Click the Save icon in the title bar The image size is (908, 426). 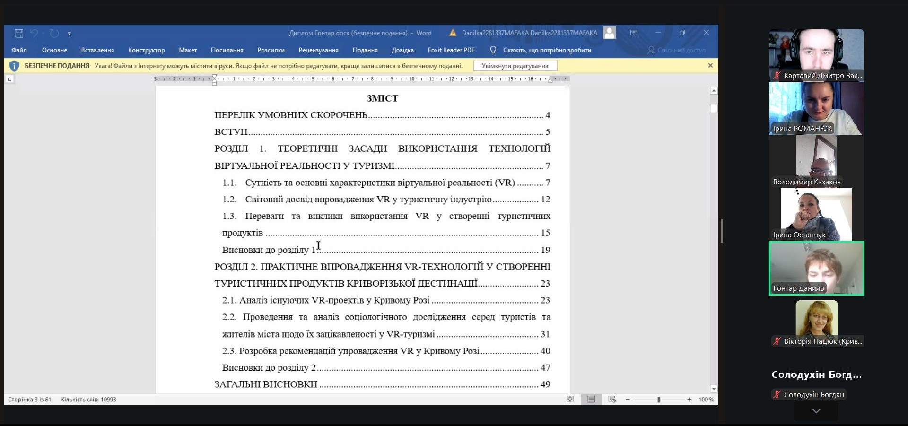point(19,33)
